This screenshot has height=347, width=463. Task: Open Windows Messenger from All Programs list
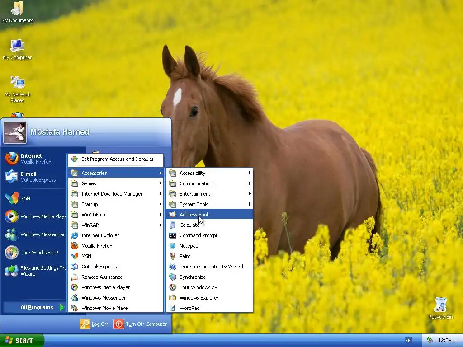pos(116,298)
